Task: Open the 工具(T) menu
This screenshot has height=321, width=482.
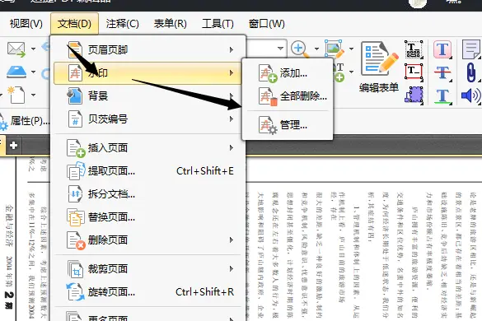Action: point(218,24)
